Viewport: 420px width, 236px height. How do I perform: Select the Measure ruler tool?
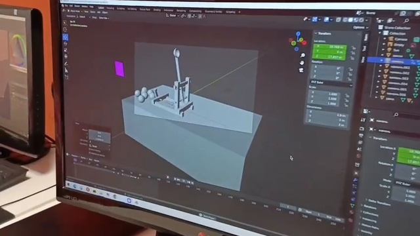click(x=66, y=70)
